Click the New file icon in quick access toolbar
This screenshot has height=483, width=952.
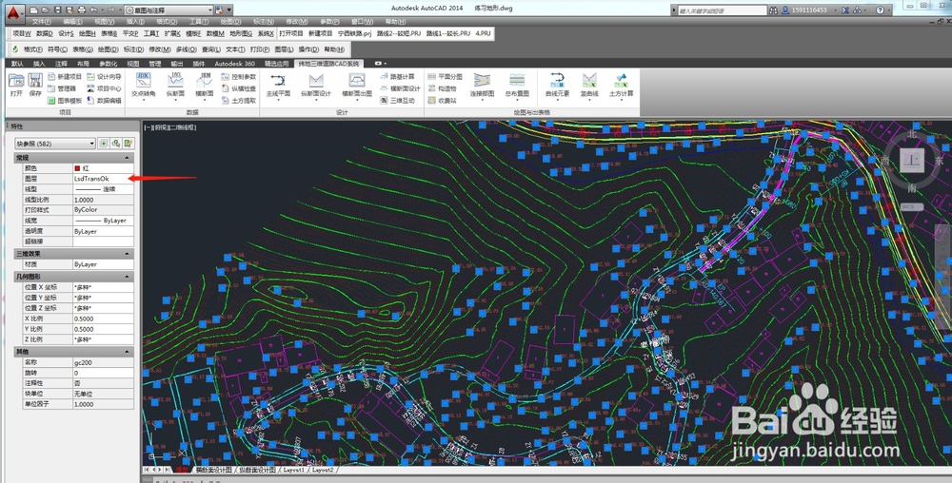tap(34, 10)
